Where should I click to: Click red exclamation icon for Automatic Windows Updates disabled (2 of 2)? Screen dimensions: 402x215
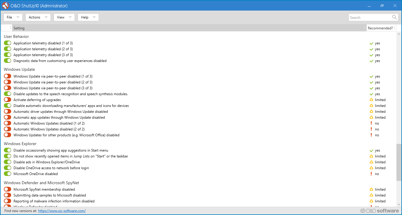click(371, 129)
